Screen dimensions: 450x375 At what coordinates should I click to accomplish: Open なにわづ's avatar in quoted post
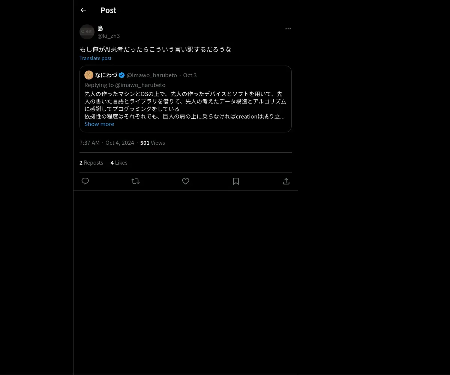89,75
